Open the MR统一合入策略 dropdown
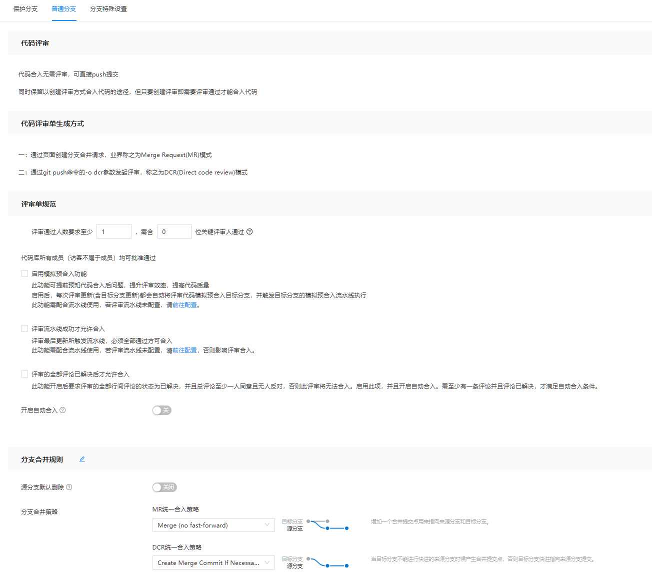 click(x=213, y=525)
